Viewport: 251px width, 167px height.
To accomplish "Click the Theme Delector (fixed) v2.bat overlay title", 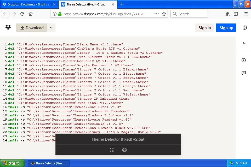I will click(118, 139).
